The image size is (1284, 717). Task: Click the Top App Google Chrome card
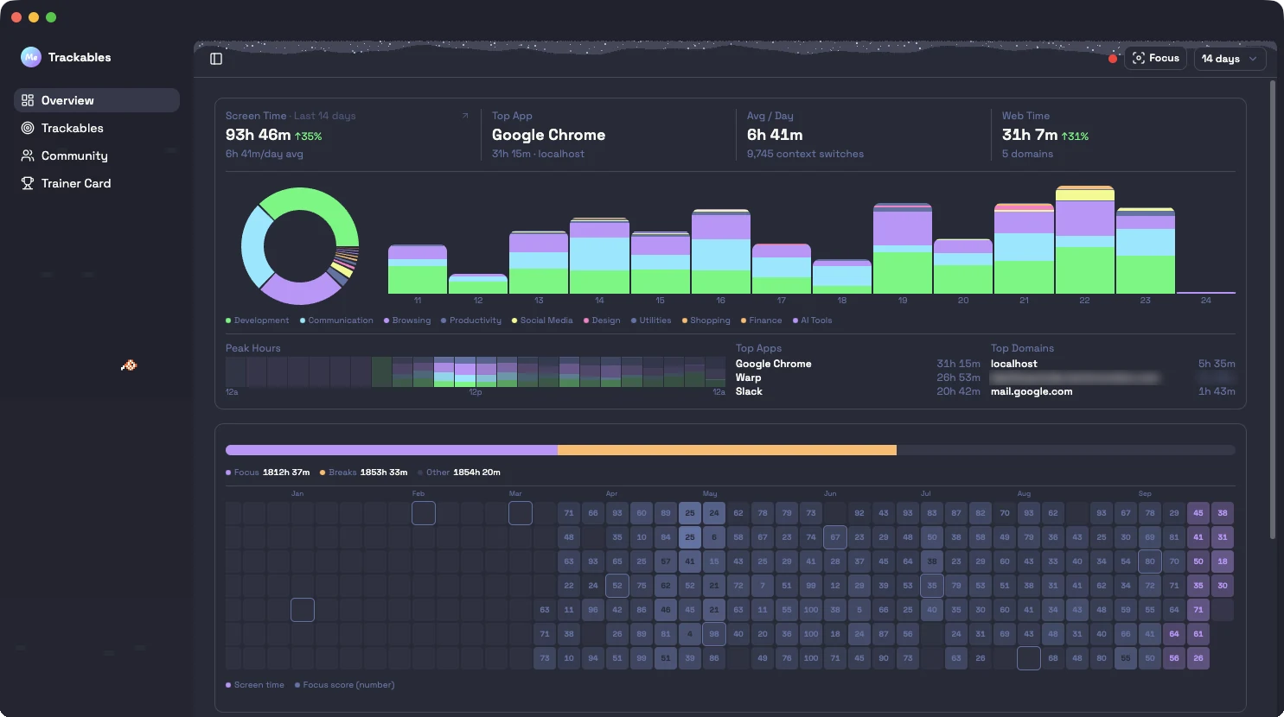pos(607,135)
